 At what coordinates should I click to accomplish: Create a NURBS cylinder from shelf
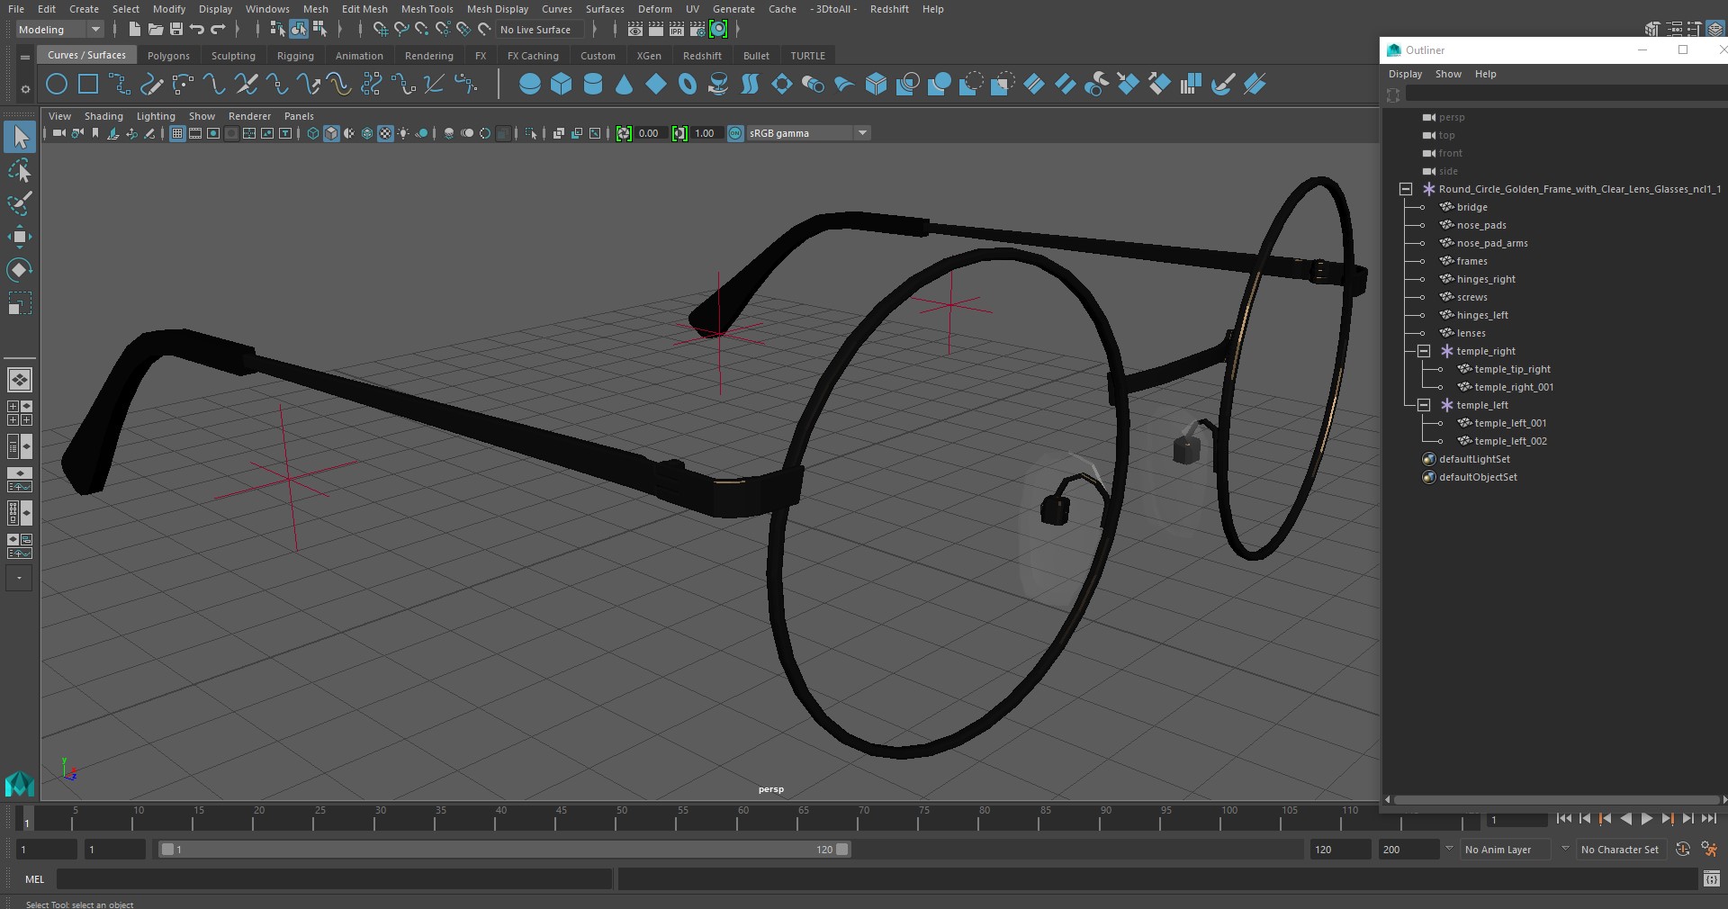[593, 85]
